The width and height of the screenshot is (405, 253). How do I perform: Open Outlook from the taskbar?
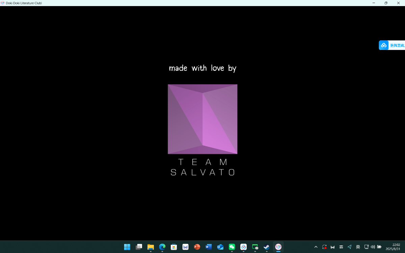(220, 247)
